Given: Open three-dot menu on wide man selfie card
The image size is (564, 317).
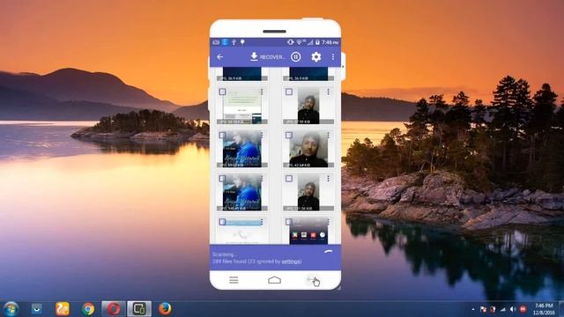Looking at the screenshot, I should pos(328,135).
